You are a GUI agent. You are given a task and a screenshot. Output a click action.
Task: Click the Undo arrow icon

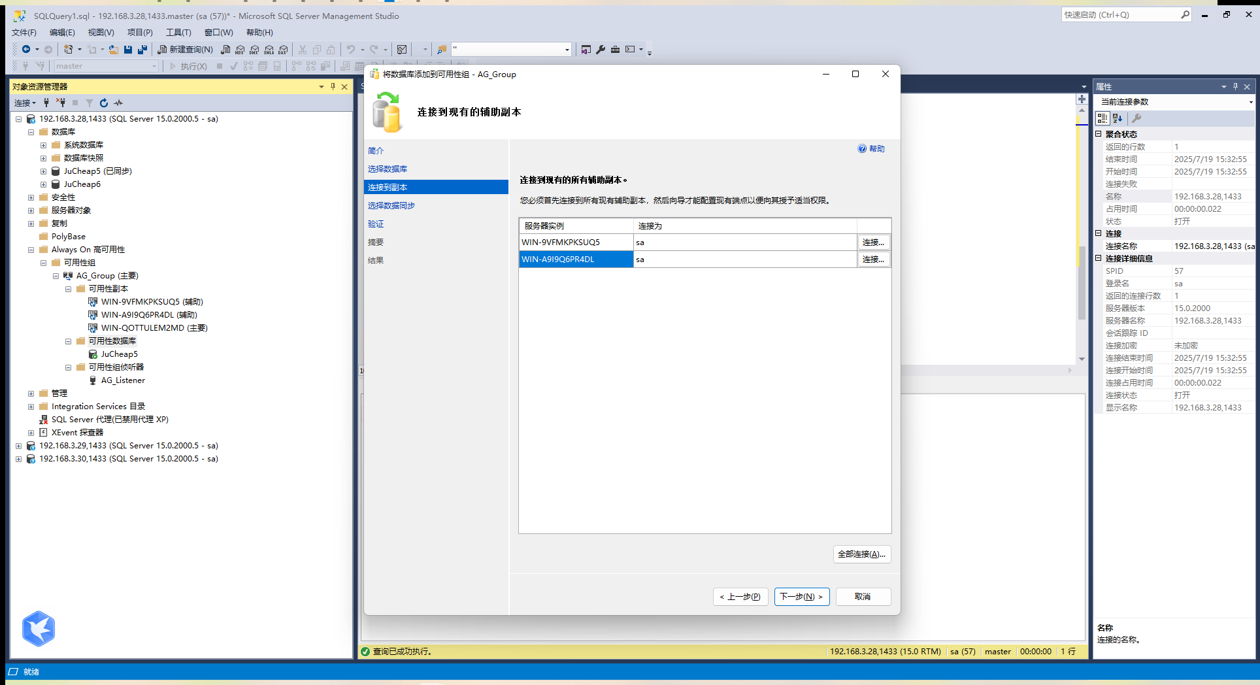tap(351, 49)
